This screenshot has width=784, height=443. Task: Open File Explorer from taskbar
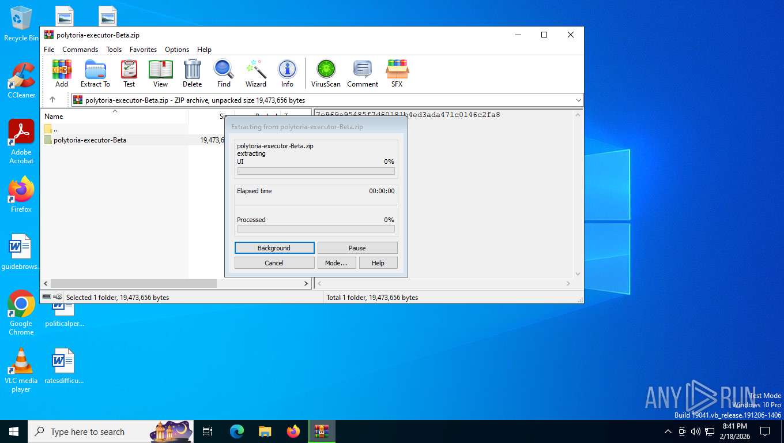pos(265,431)
